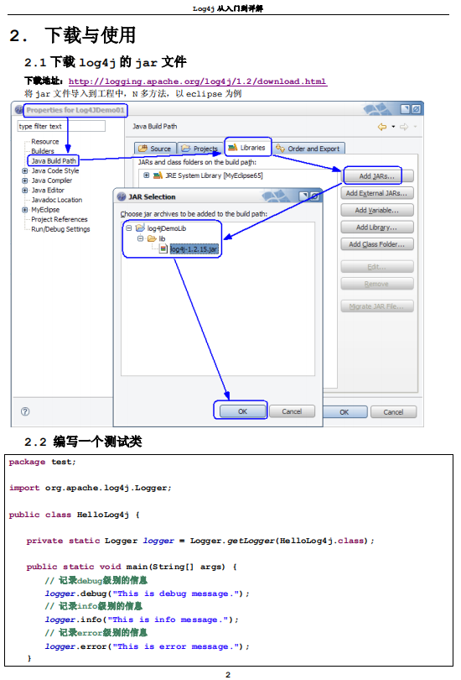Click the disabled Edit... button
Viewport: 461px width, 680px height.
(x=377, y=267)
